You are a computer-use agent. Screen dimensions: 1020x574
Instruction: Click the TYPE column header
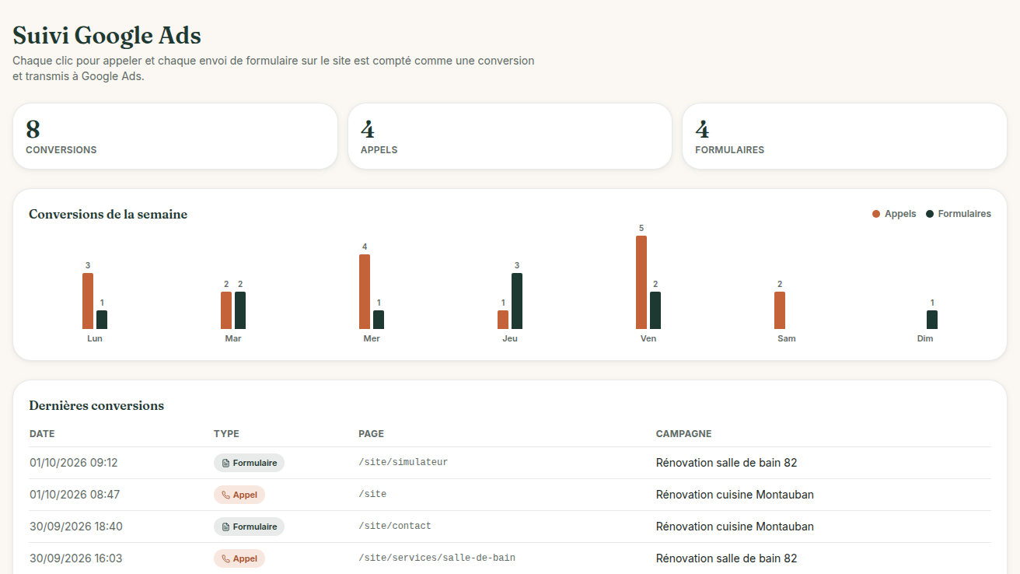tap(226, 434)
